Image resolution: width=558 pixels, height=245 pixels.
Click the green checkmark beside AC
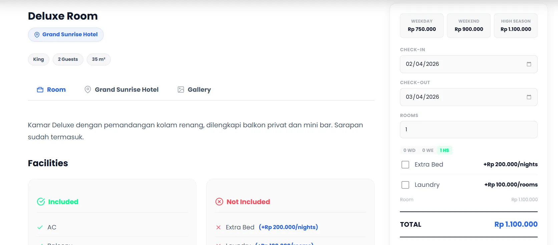click(40, 227)
